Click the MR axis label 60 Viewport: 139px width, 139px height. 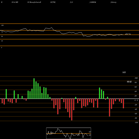click(x=136, y=87)
